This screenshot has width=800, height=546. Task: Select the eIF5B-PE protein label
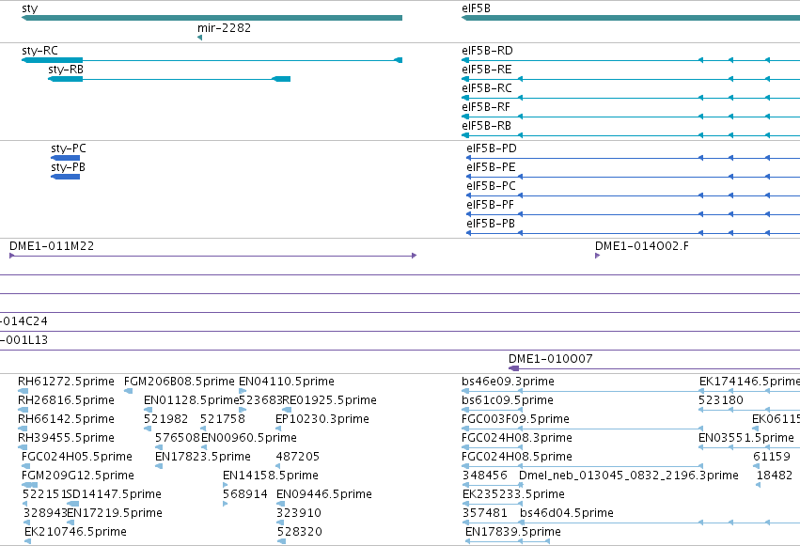[491, 167]
